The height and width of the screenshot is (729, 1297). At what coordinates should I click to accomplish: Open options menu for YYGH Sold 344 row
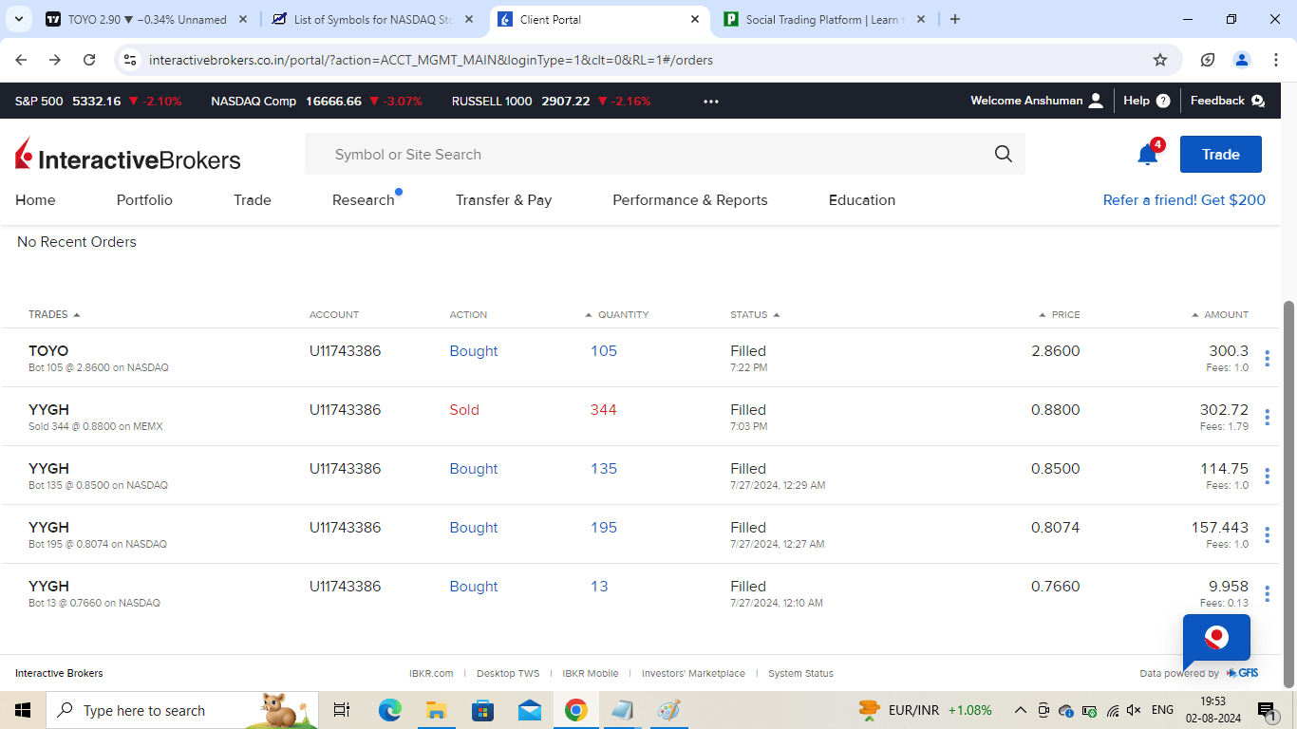coord(1267,418)
